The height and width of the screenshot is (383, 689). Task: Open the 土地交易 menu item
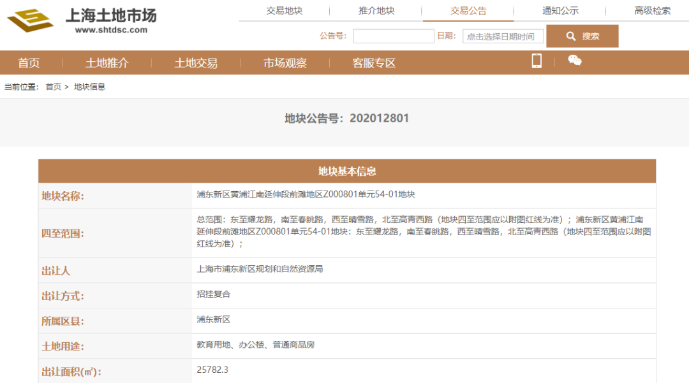coord(196,63)
